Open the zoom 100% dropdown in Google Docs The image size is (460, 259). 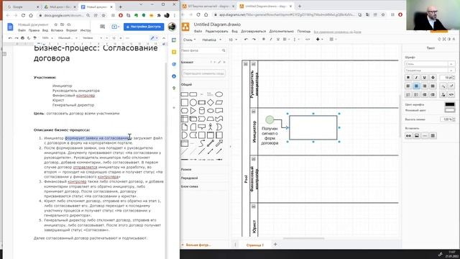point(47,38)
